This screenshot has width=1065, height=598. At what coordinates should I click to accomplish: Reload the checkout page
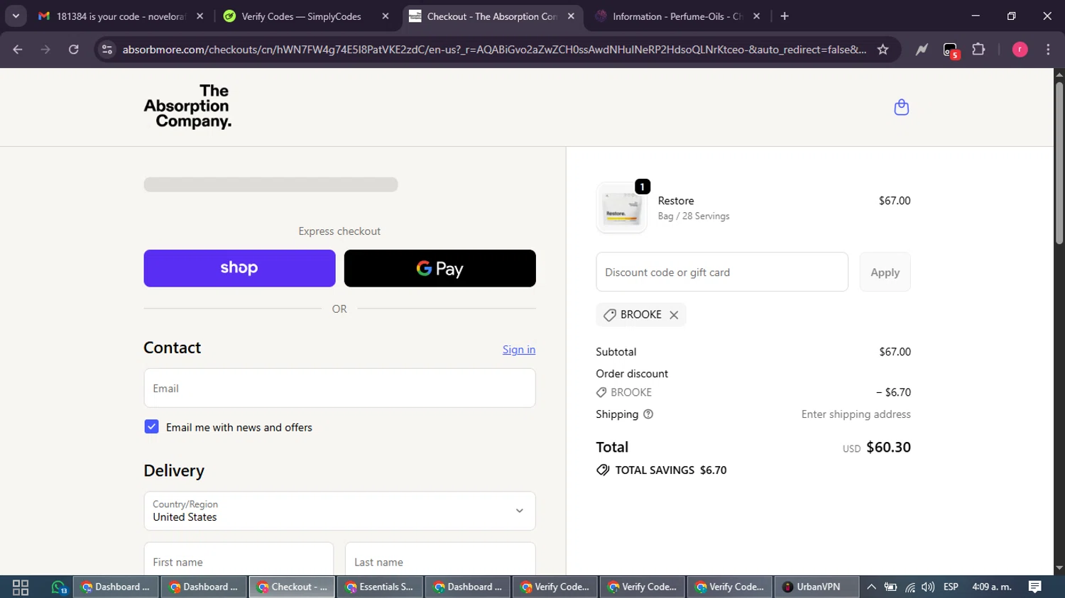pos(74,50)
